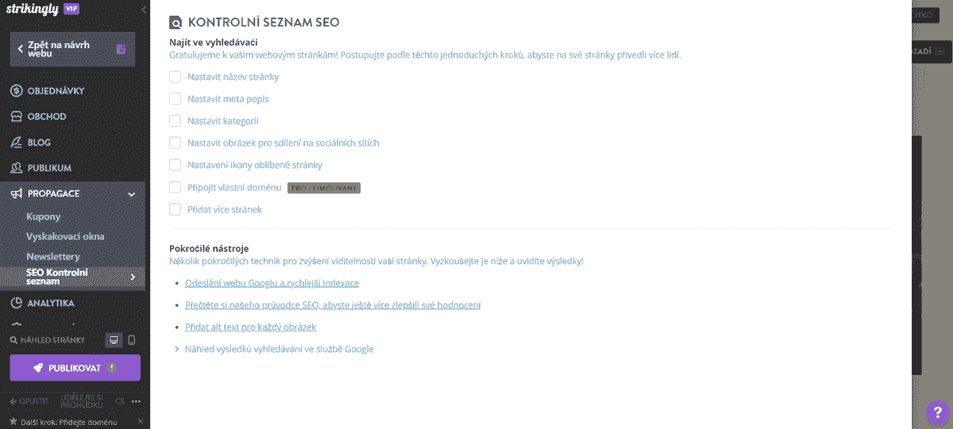The image size is (953, 429).
Task: Click the Objednávky dollar icon
Action: pyautogui.click(x=16, y=90)
